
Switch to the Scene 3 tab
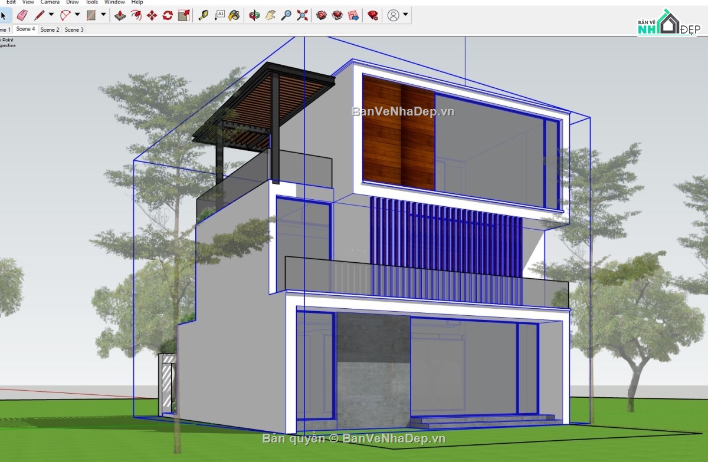74,29
